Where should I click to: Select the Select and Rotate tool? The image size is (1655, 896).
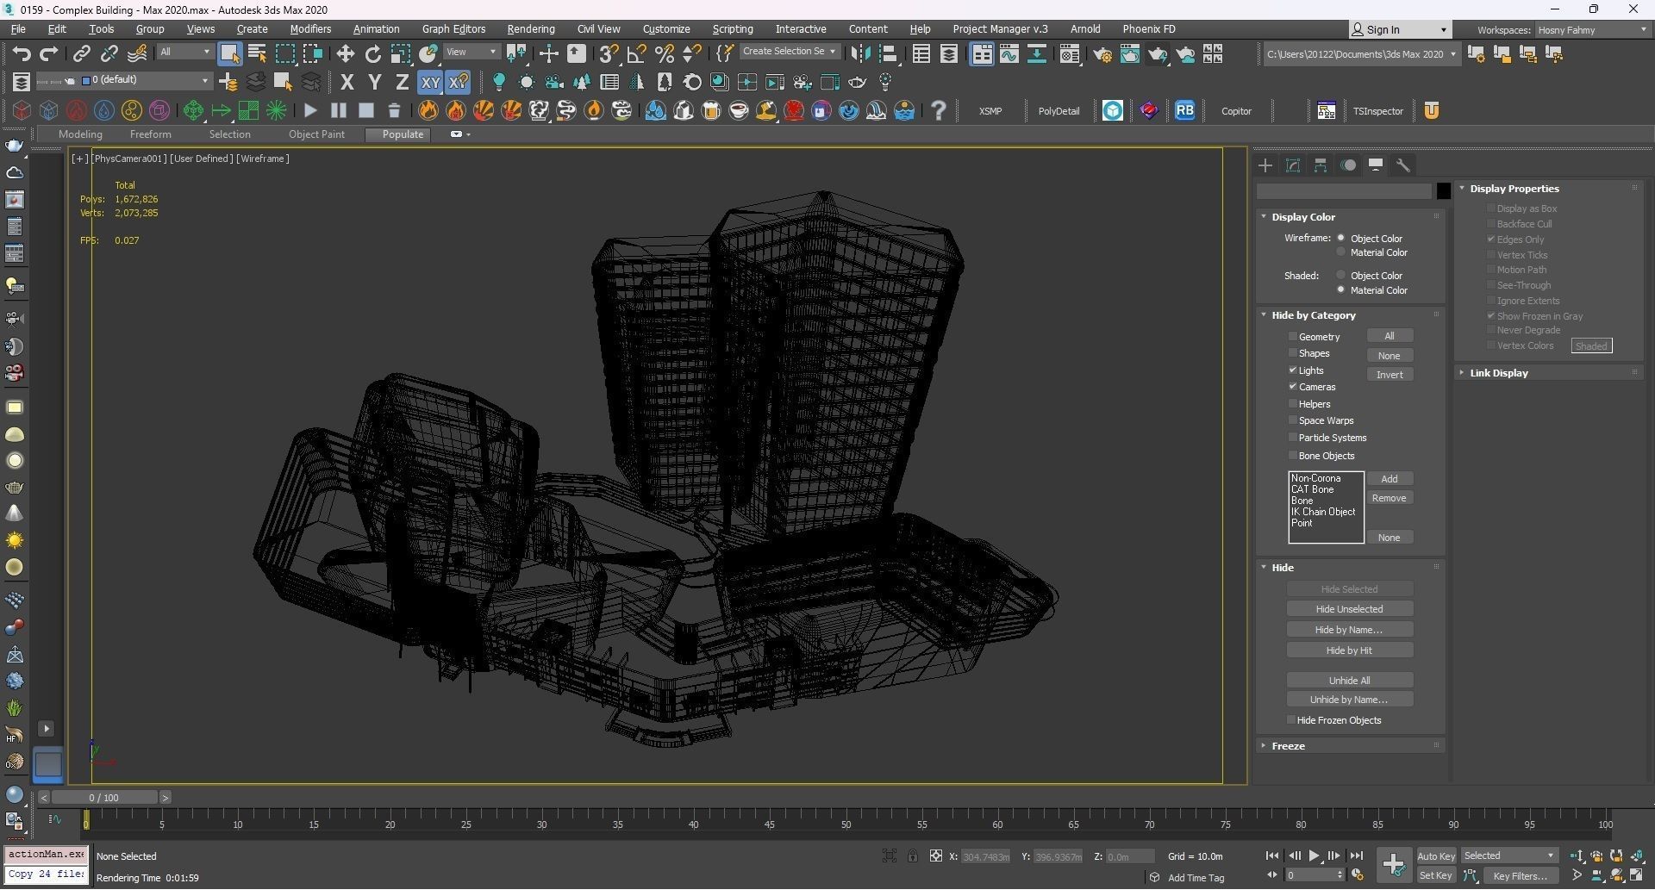[372, 54]
